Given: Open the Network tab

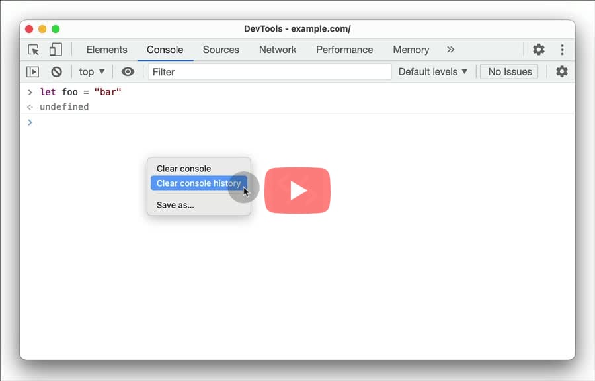Looking at the screenshot, I should pyautogui.click(x=278, y=50).
